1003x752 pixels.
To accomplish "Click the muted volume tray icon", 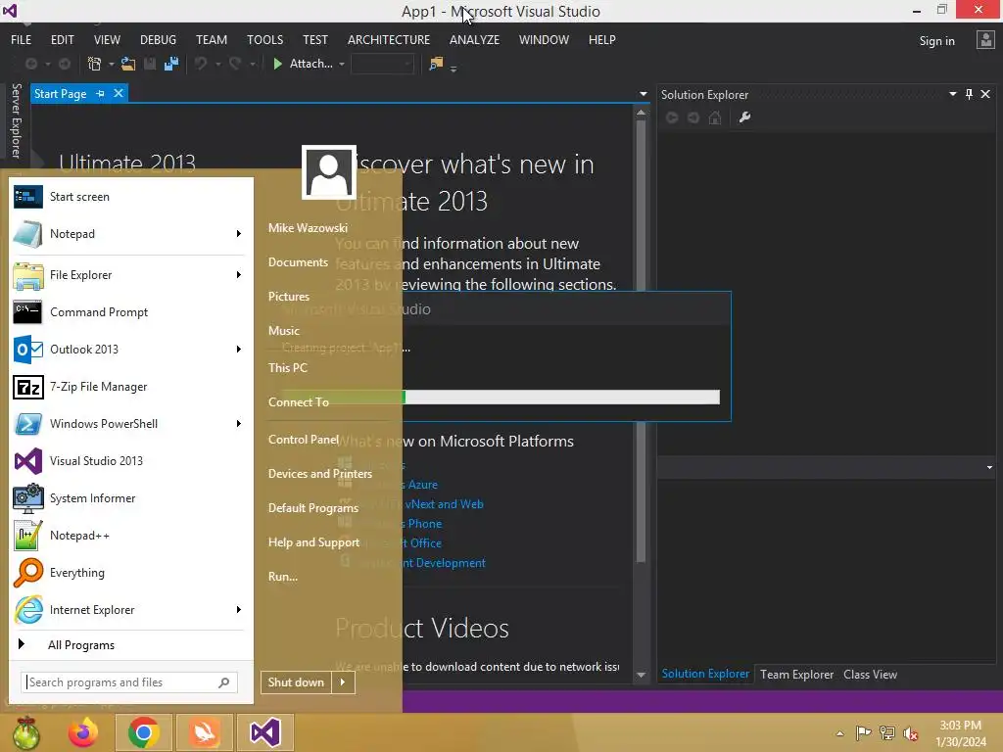I will [x=911, y=733].
